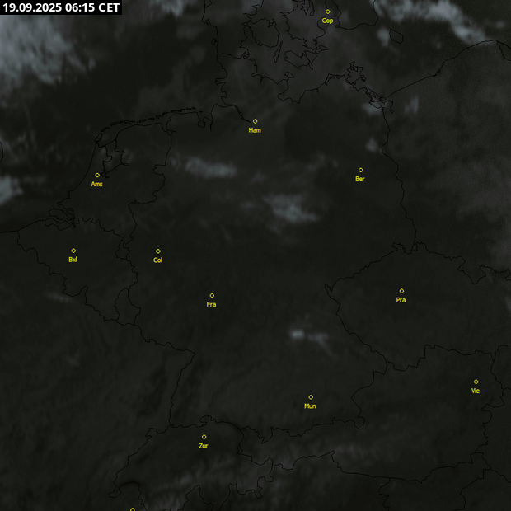Viewport: 511px width, 511px height.
Task: Select the 'Mun' label text
Action: pos(310,406)
